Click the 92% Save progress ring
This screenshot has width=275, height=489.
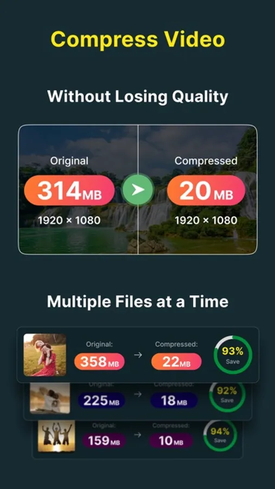(227, 395)
